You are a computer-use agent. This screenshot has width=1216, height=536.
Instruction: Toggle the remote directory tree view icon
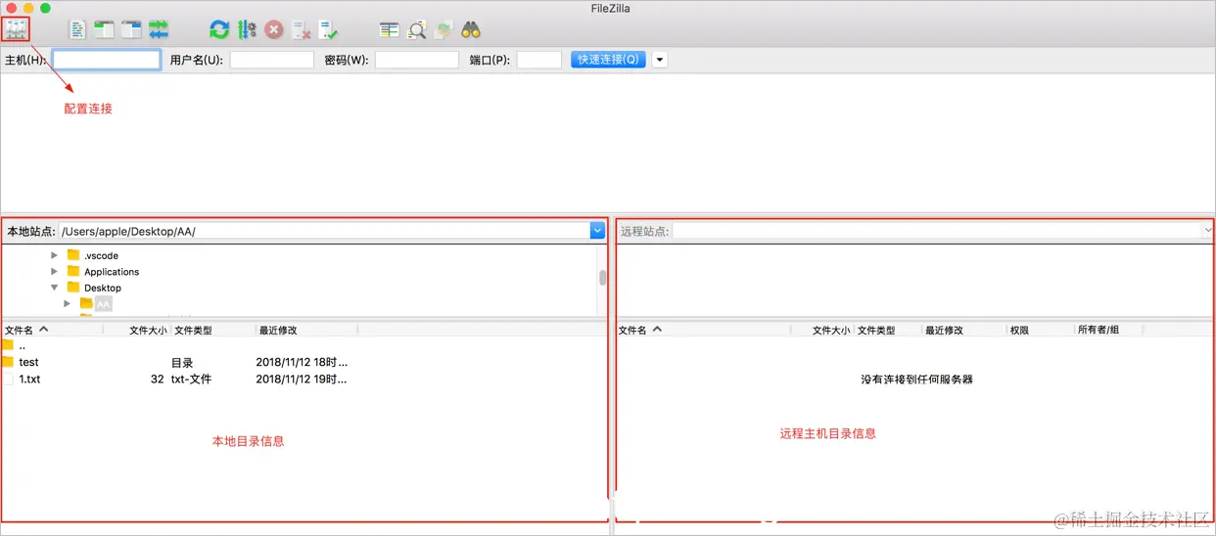(131, 29)
